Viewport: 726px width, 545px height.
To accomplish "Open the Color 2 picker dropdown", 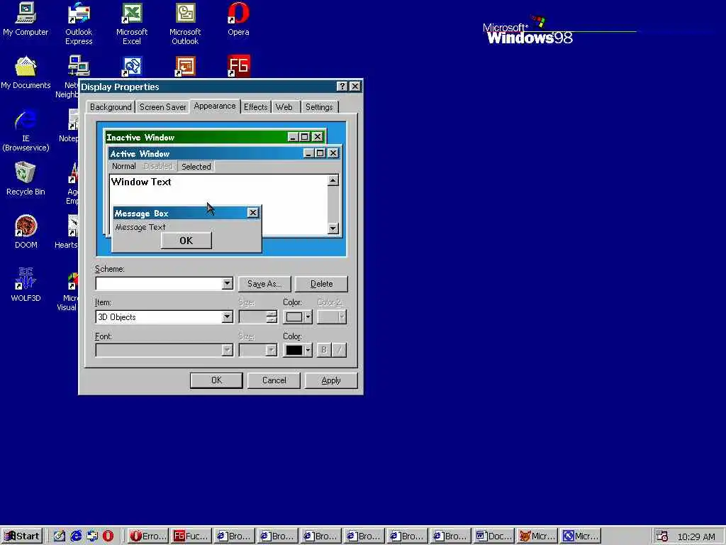I will click(x=332, y=317).
